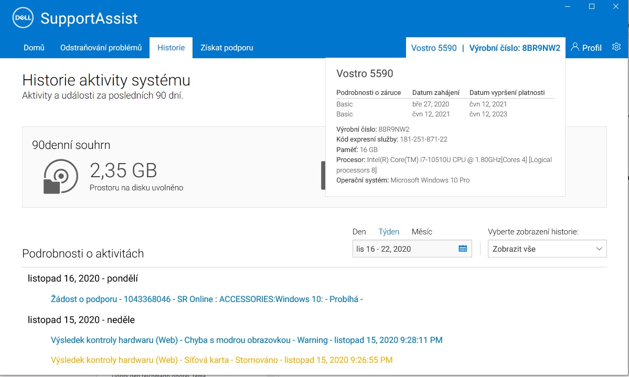
Task: Open the Odstraňování problémů tab
Action: (x=101, y=48)
